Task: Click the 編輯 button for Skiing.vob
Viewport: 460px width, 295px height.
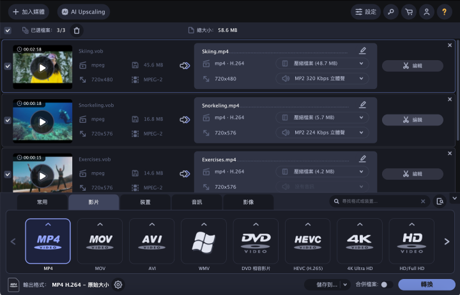Action: point(413,66)
